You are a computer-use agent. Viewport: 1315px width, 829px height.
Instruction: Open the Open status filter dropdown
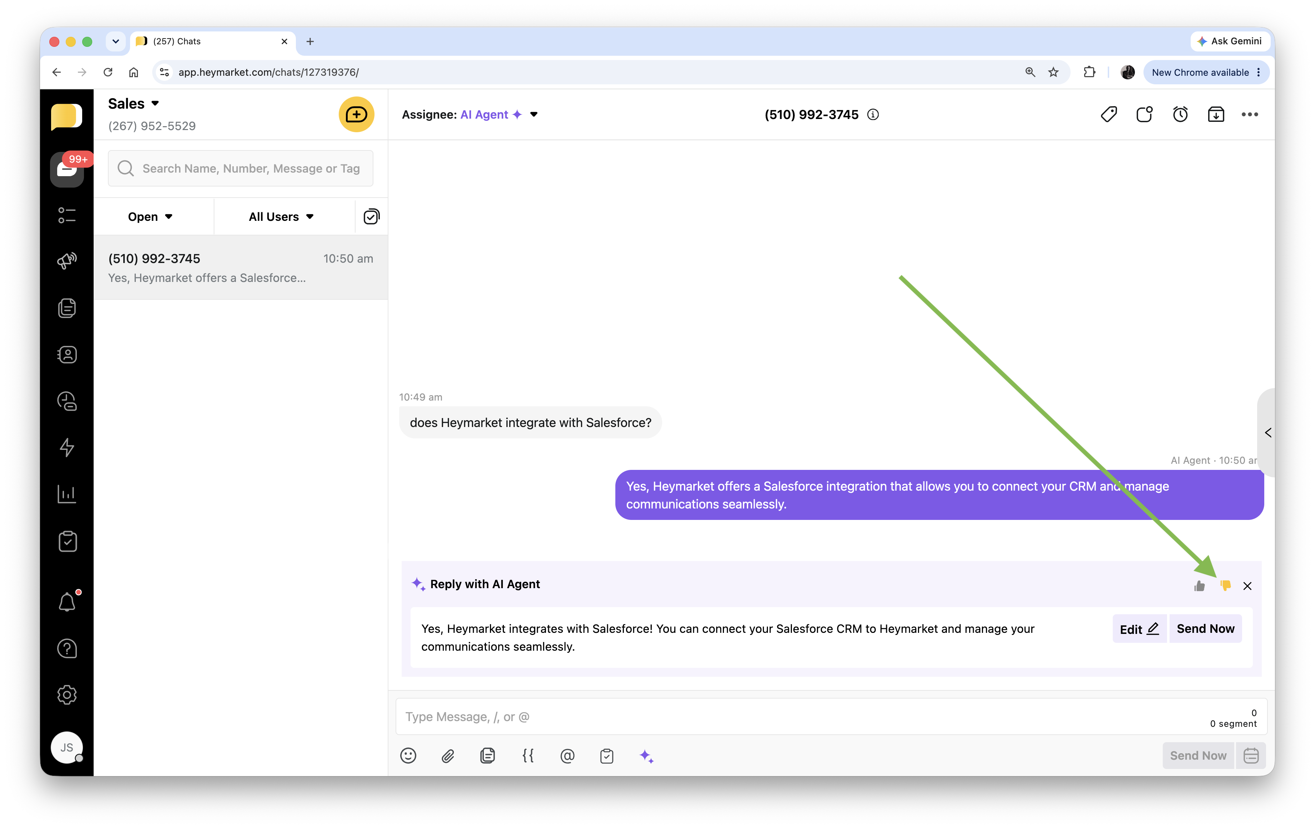click(x=150, y=217)
